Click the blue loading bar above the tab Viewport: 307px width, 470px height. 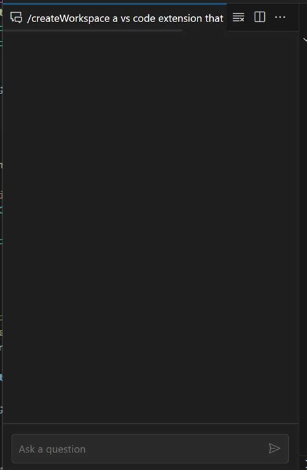click(x=115, y=4)
